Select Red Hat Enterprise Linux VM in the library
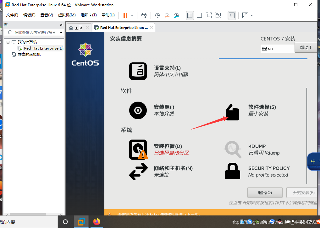 (x=43, y=48)
